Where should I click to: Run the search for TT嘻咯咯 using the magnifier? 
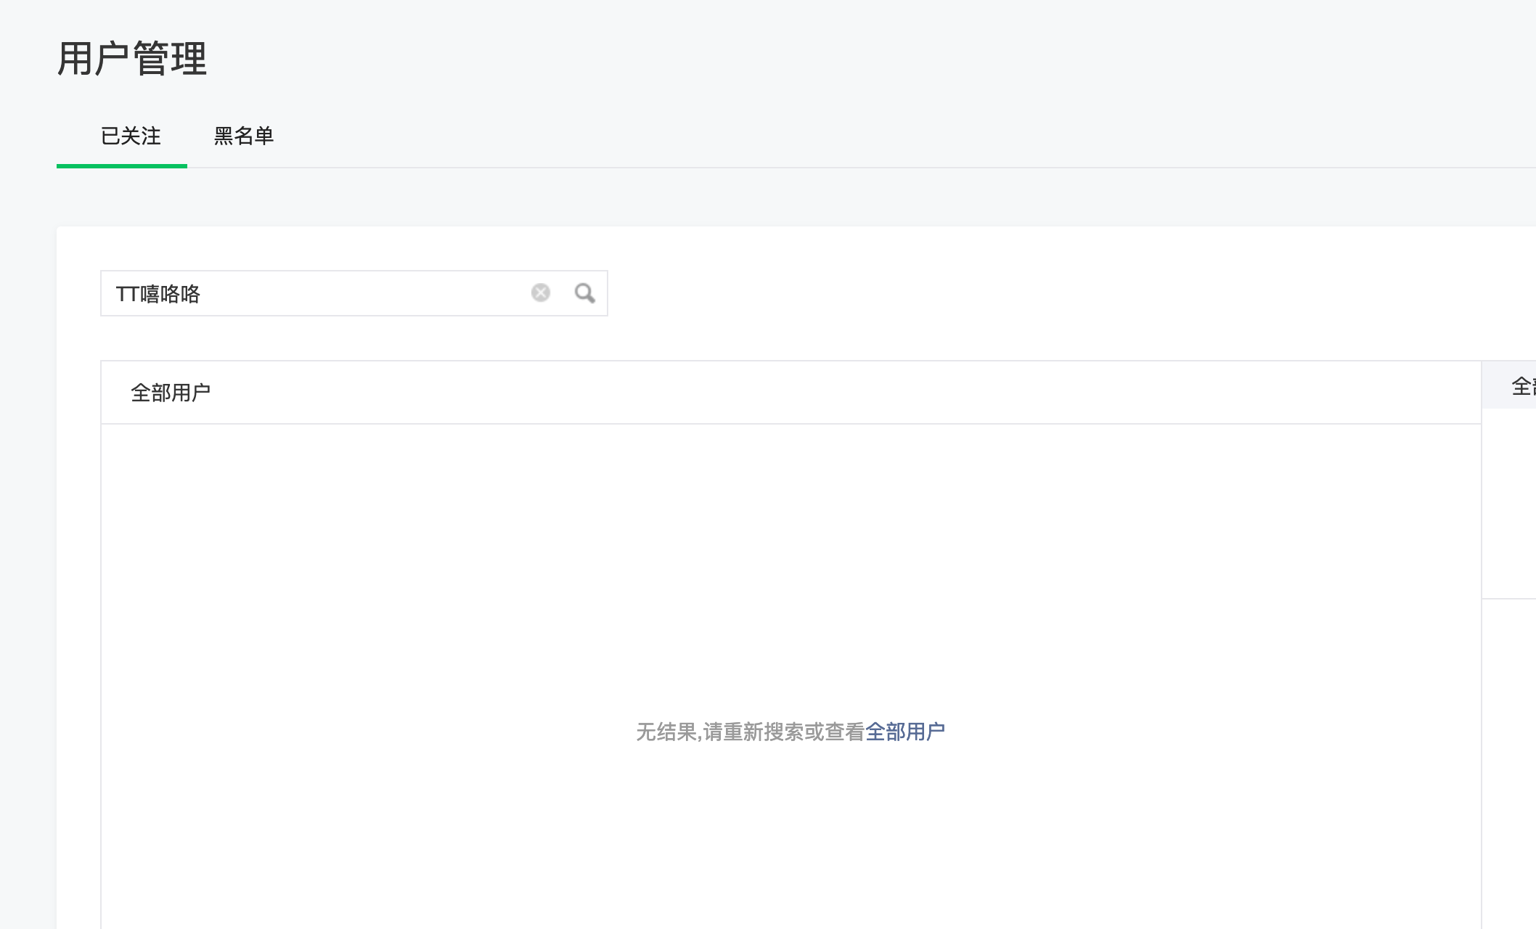[584, 292]
